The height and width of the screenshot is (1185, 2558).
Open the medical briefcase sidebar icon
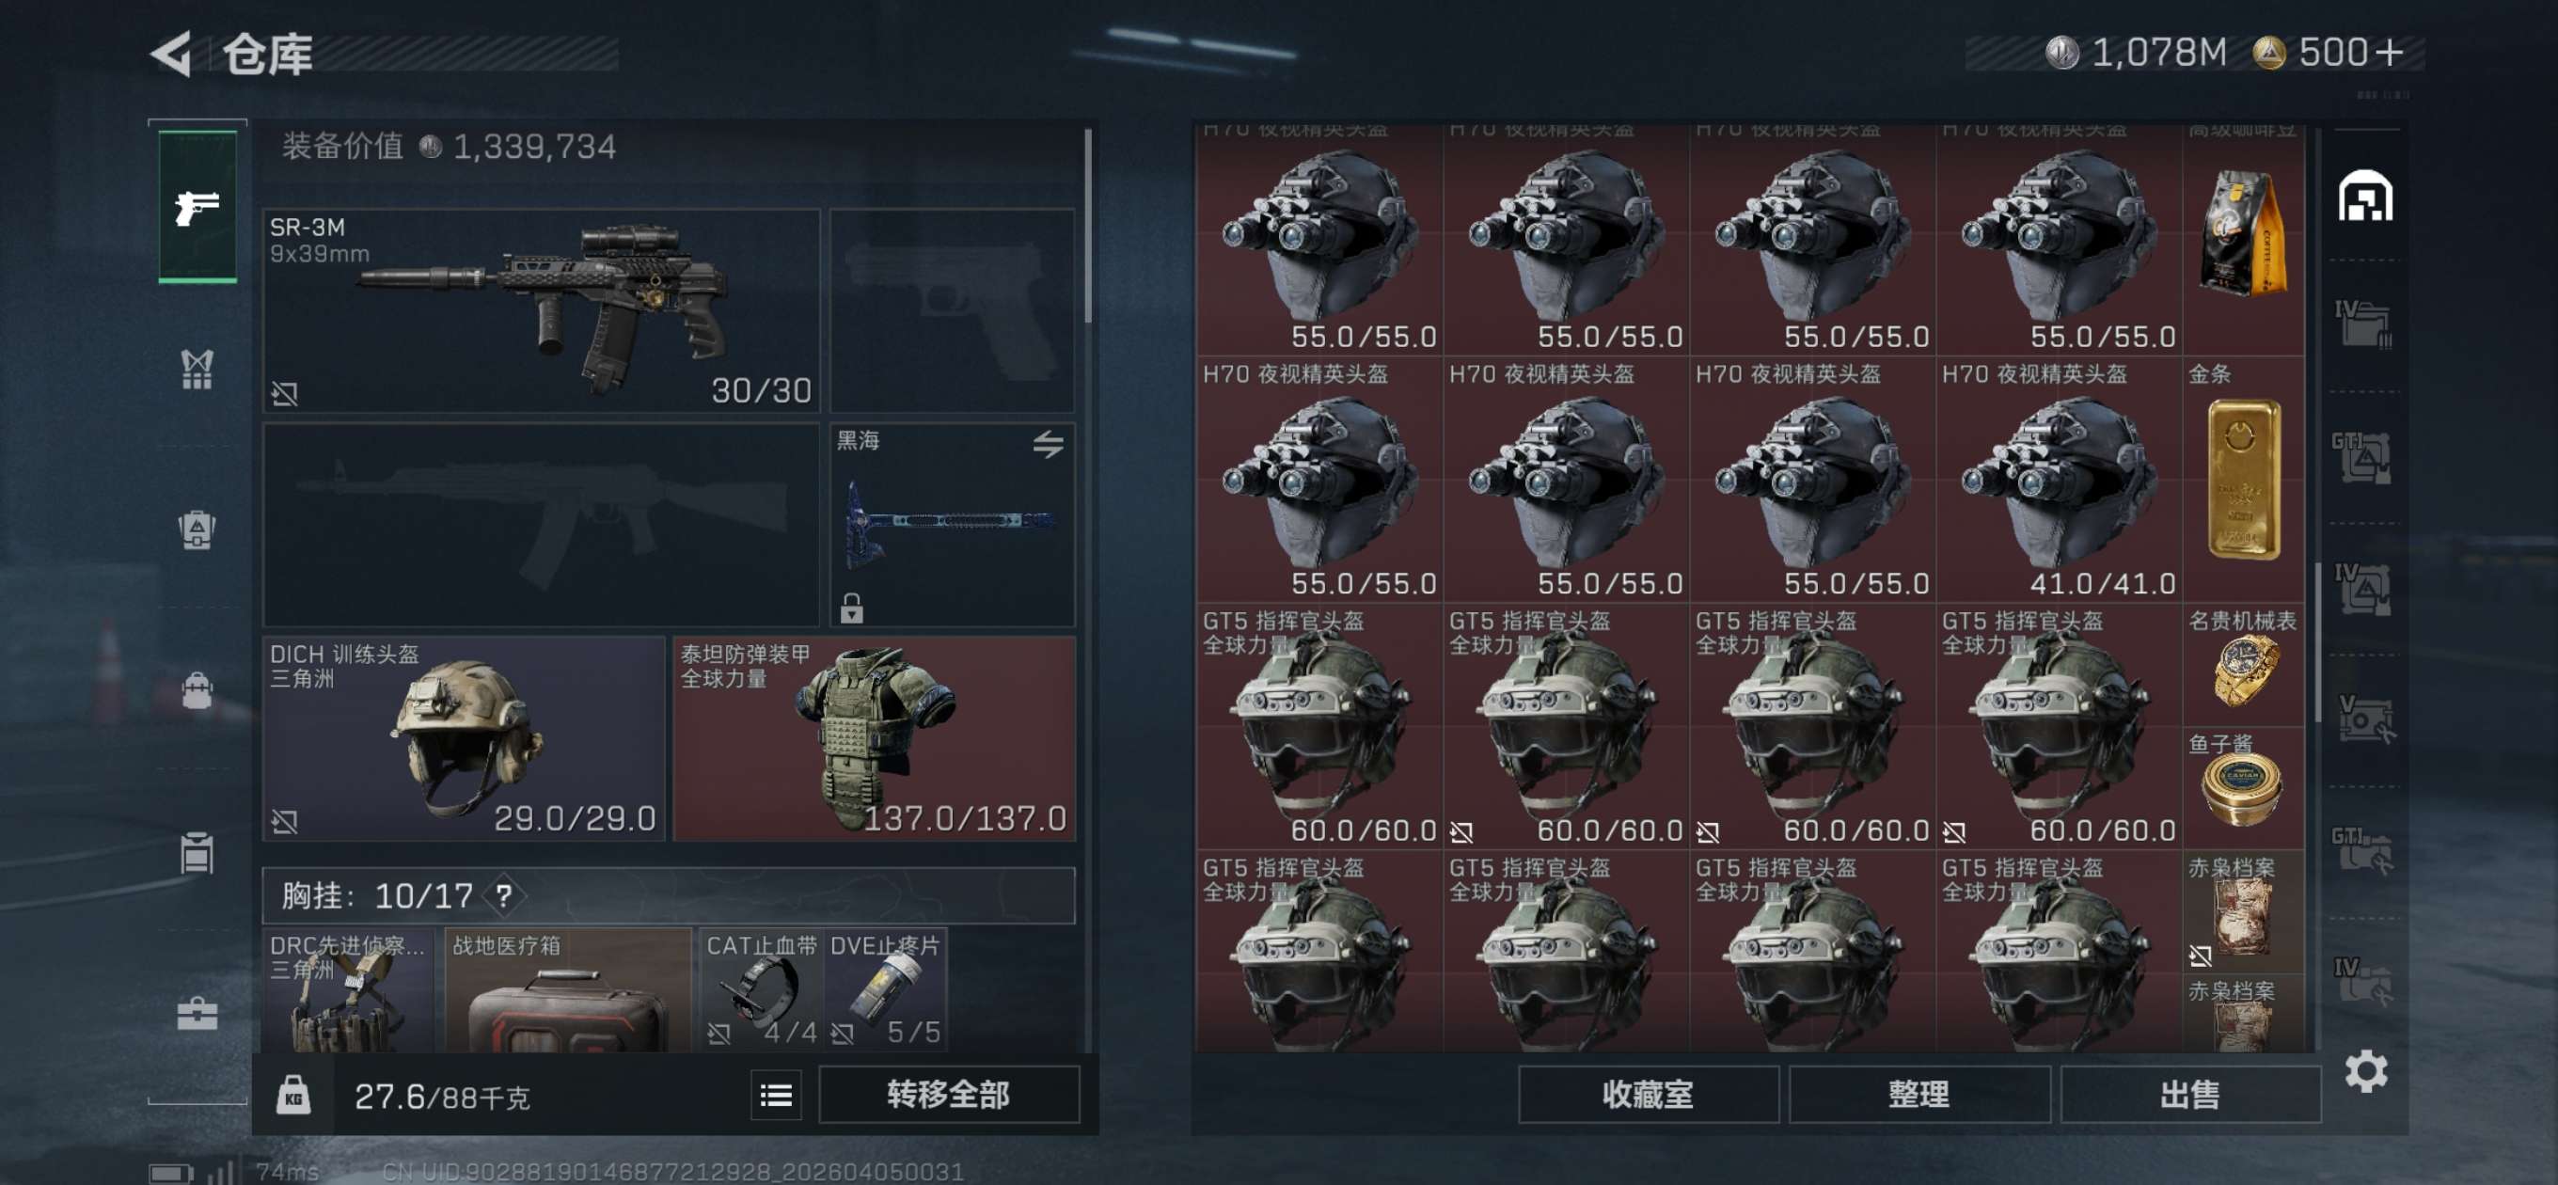click(197, 1013)
